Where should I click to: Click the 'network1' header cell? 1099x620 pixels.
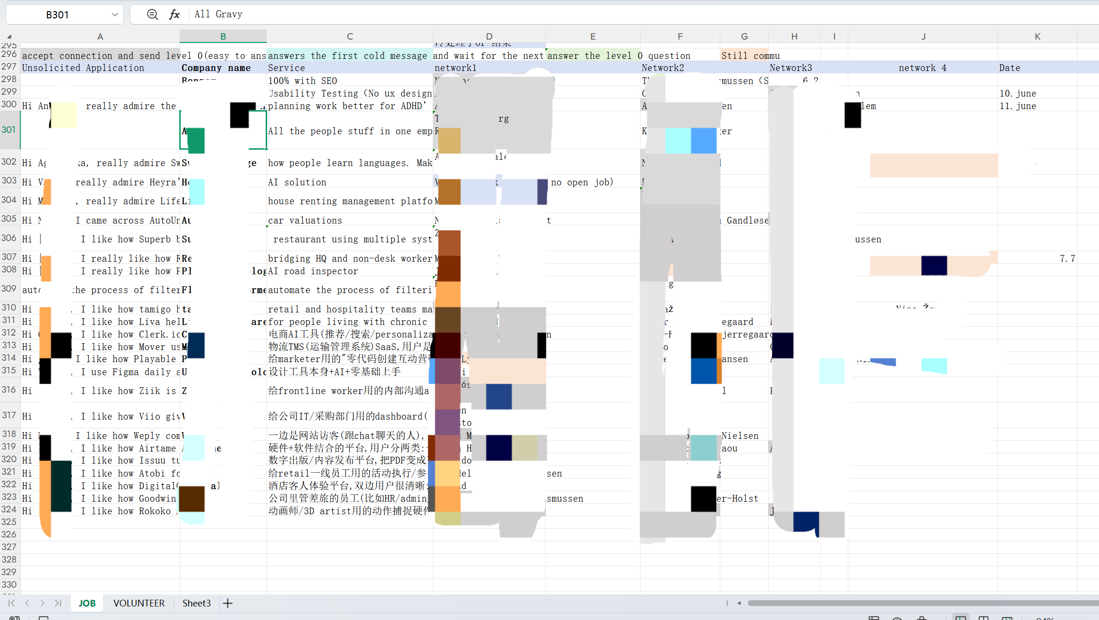pyautogui.click(x=489, y=68)
